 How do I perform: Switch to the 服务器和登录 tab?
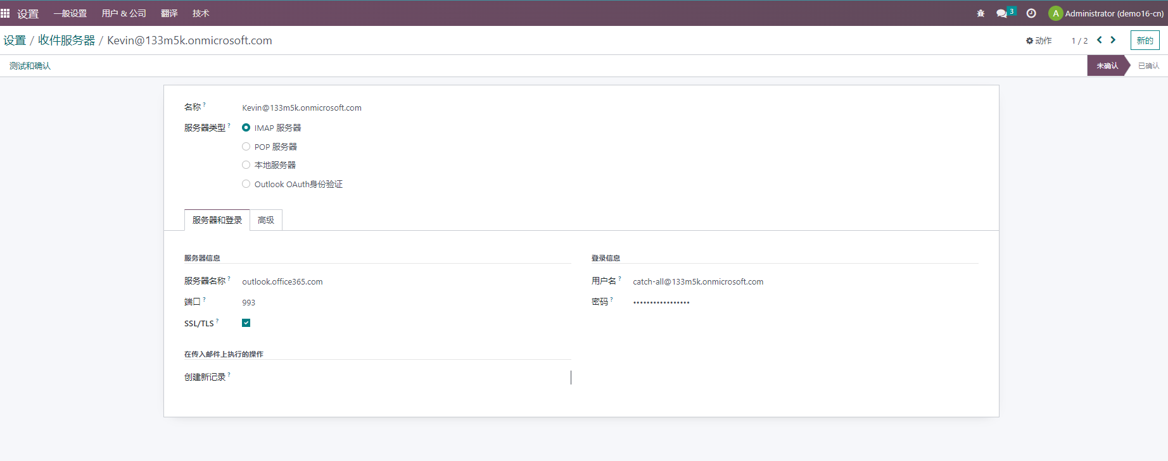click(217, 220)
